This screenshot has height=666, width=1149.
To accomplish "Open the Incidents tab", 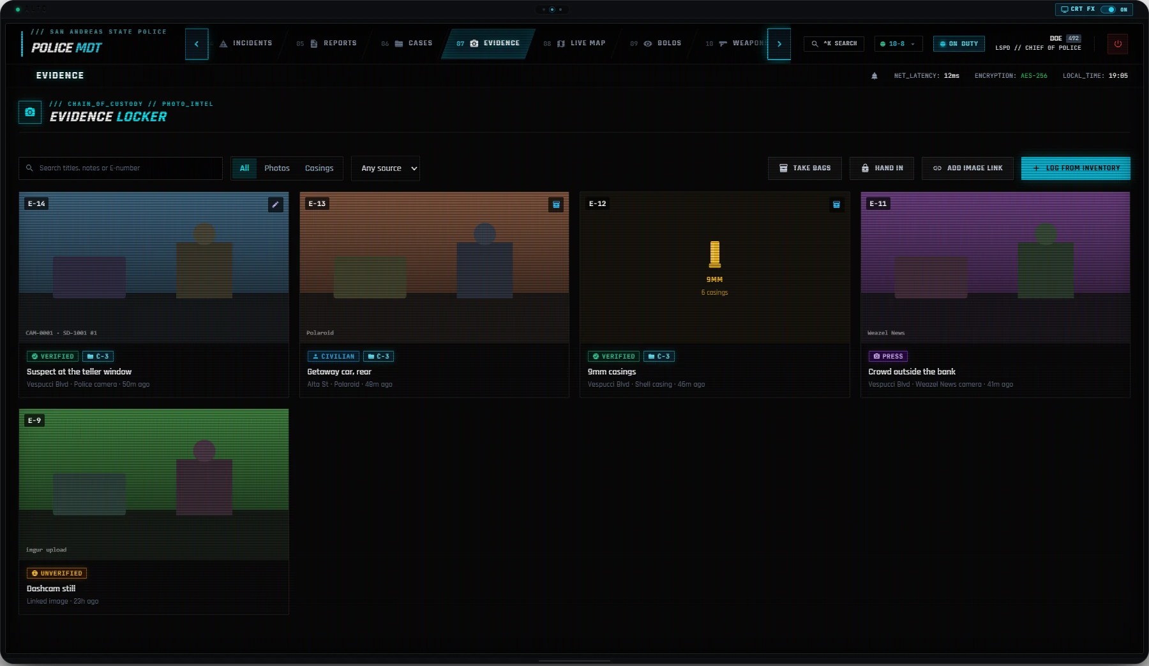I will click(x=246, y=43).
